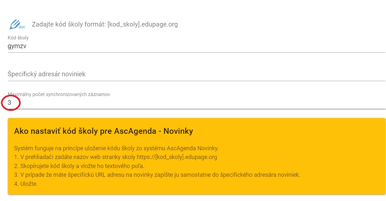The image size is (386, 201).
Task: Focus the Špecifický adresár noviniek input
Action: (x=129, y=74)
